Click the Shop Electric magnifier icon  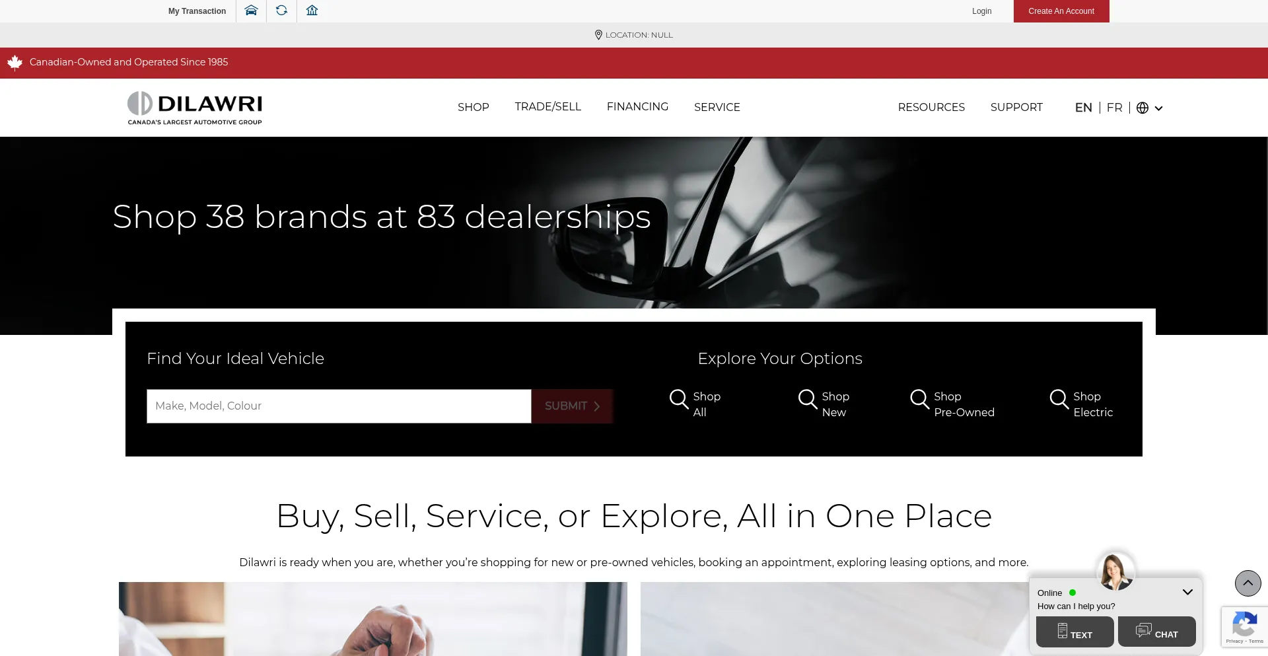coord(1059,399)
